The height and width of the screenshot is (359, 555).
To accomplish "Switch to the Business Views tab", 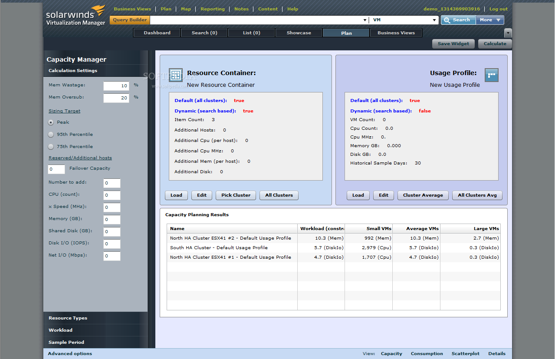I will [396, 33].
